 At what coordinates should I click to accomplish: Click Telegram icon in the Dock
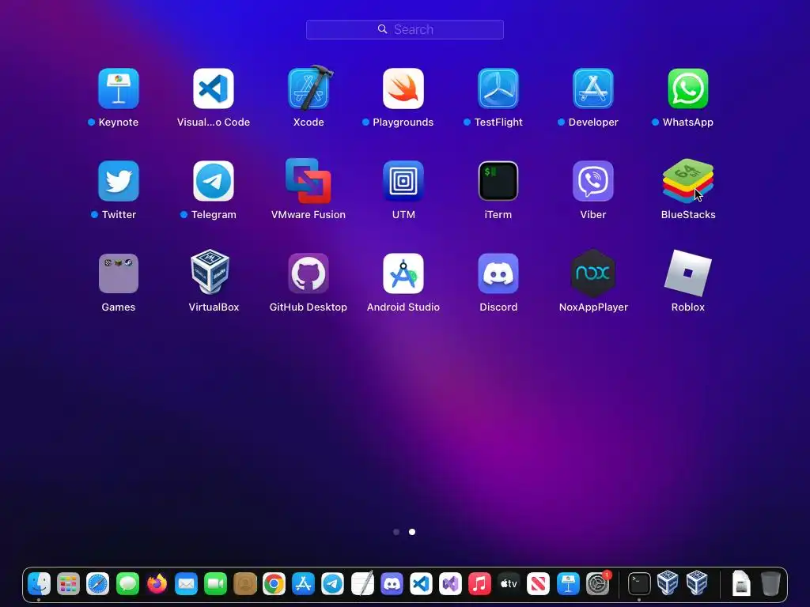[x=333, y=584]
